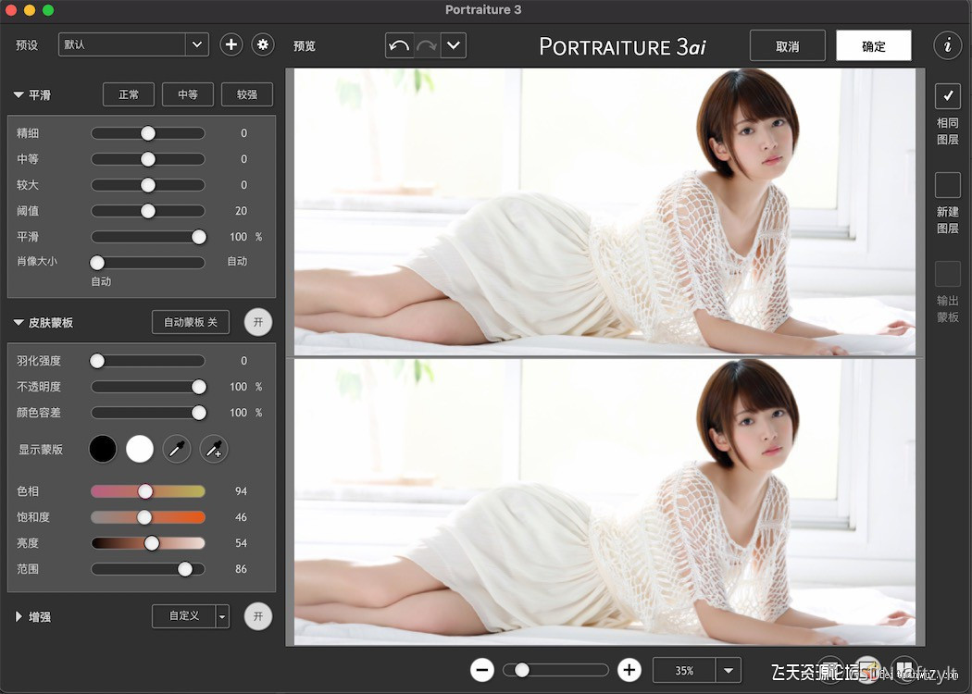Click the 预览 preview label
The image size is (972, 694).
pyautogui.click(x=305, y=46)
